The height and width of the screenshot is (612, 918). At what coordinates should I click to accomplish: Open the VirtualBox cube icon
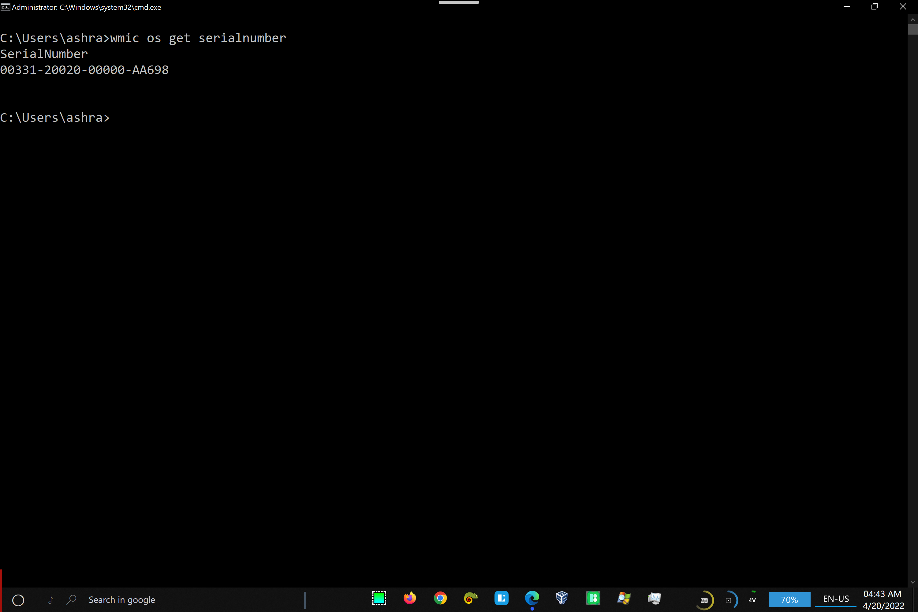click(562, 598)
